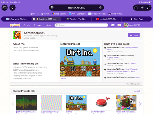Open the My Stuff folder icon
Viewport: 153px width, 114px height.
point(119,25)
